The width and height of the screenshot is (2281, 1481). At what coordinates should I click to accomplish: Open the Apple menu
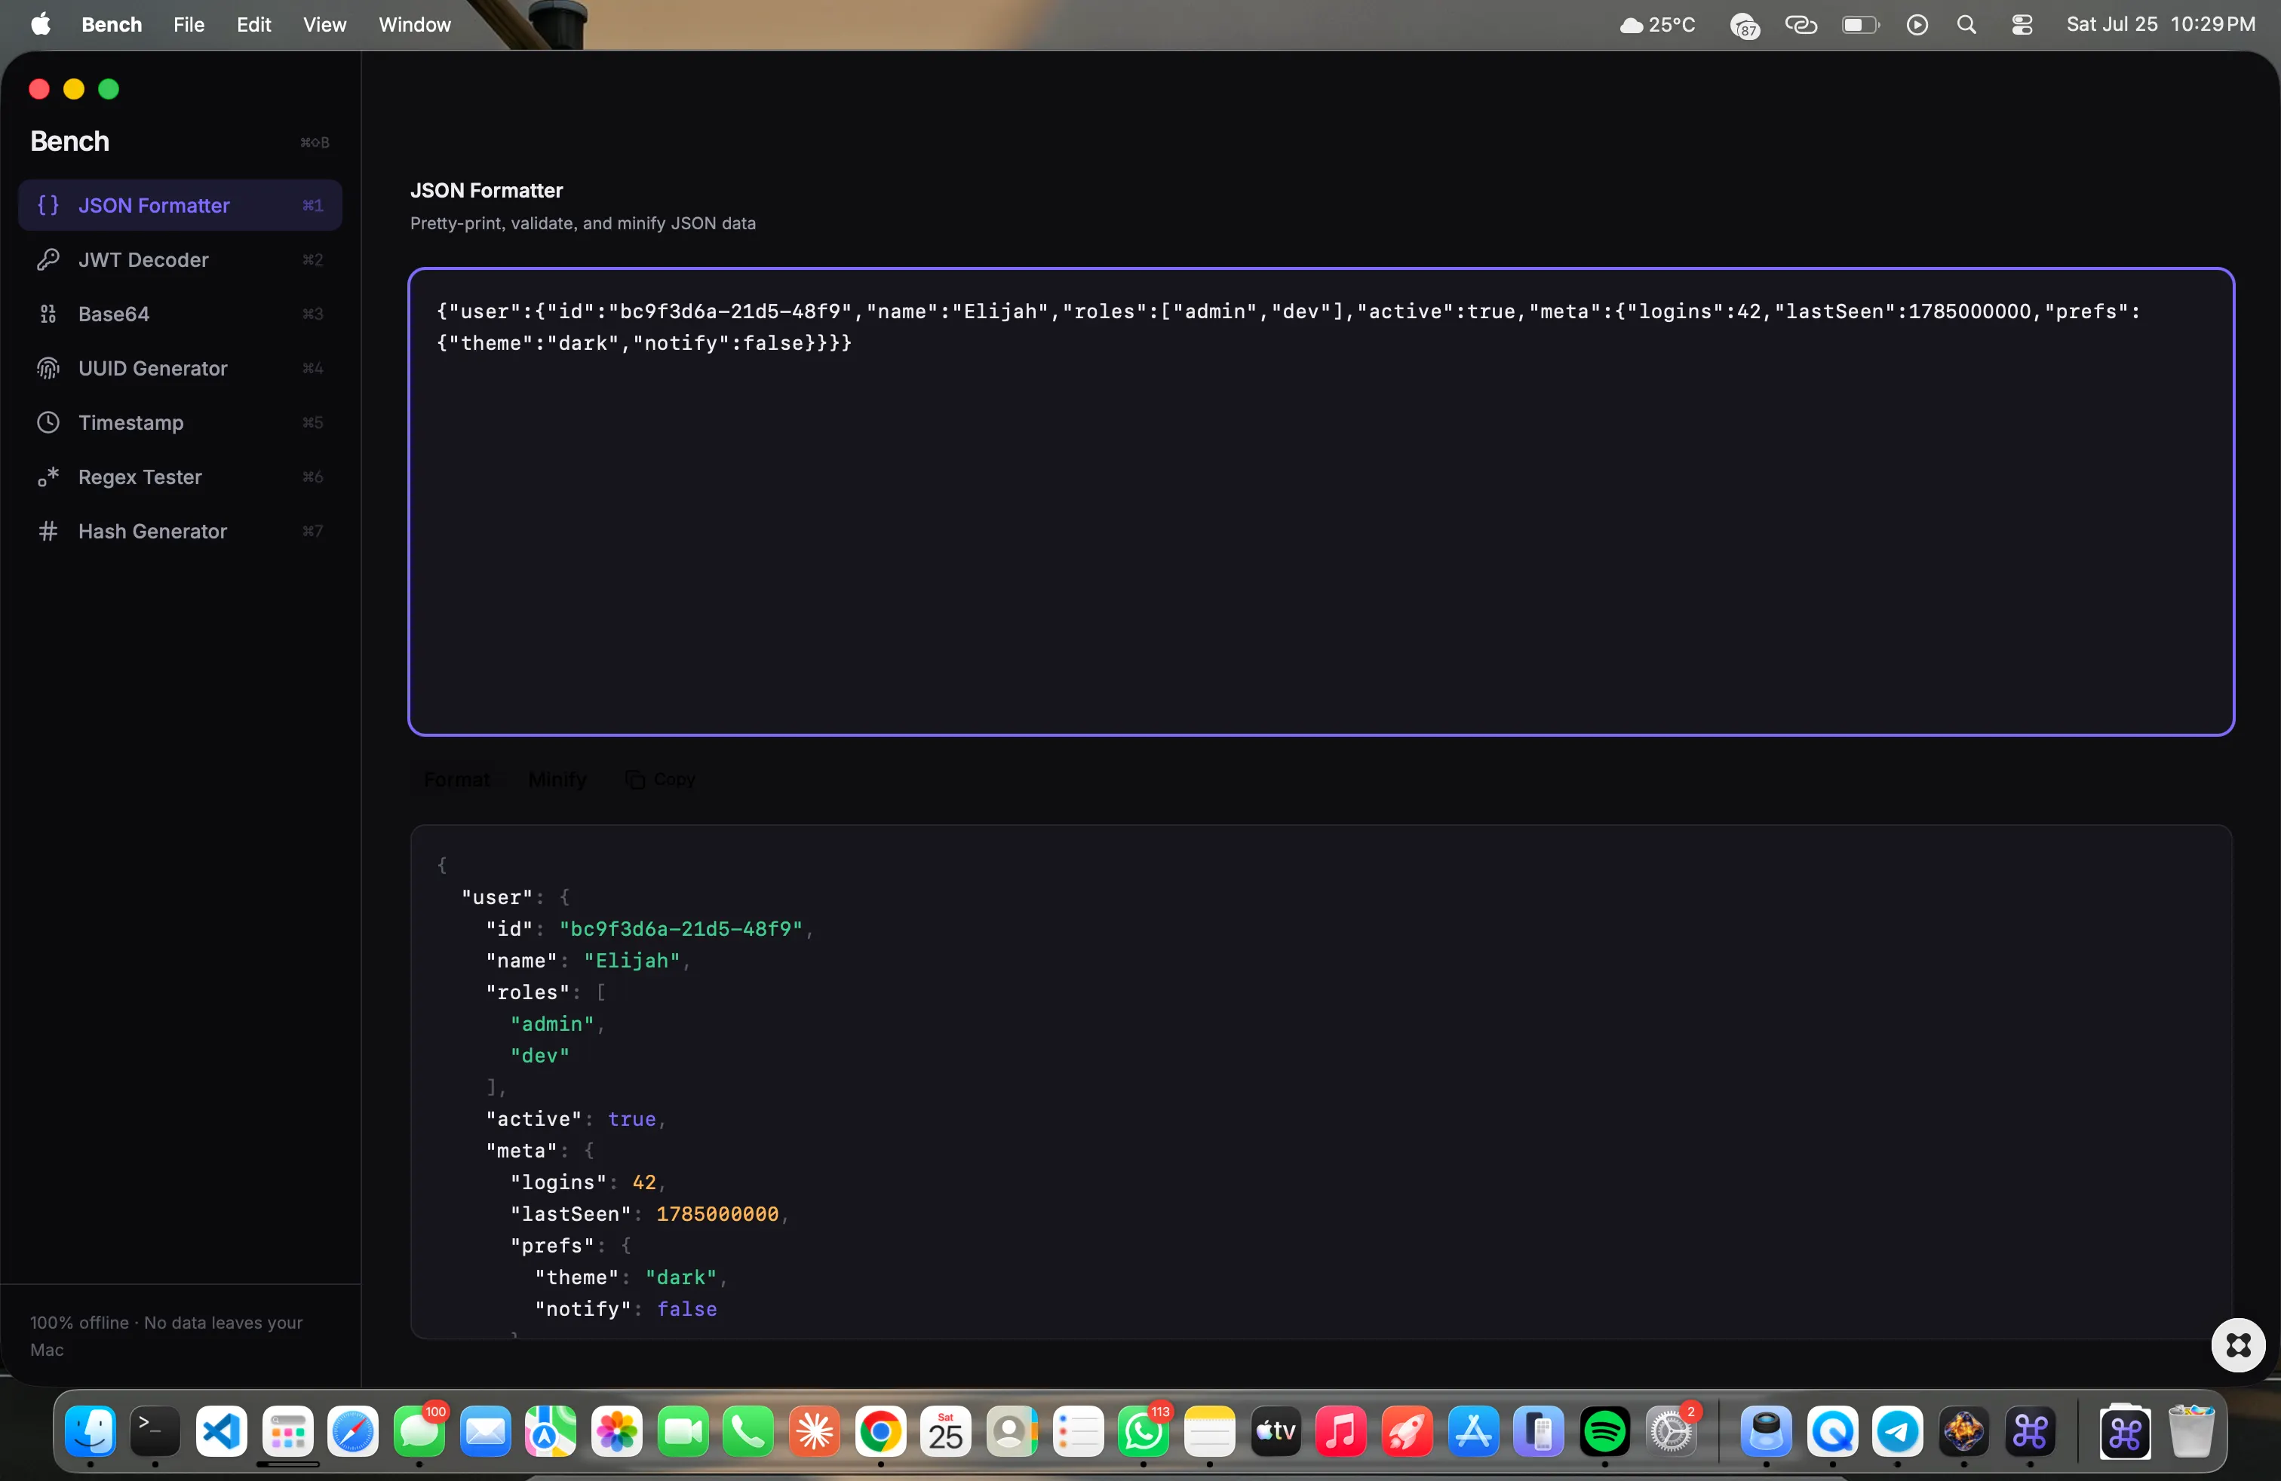coord(40,25)
